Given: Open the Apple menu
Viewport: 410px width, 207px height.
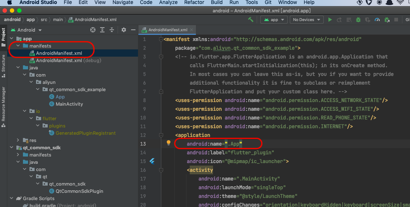Looking at the screenshot, I should (x=10, y=2).
